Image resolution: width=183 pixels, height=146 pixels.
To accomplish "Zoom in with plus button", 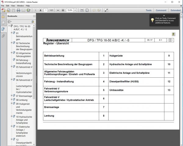I will click(63, 10).
